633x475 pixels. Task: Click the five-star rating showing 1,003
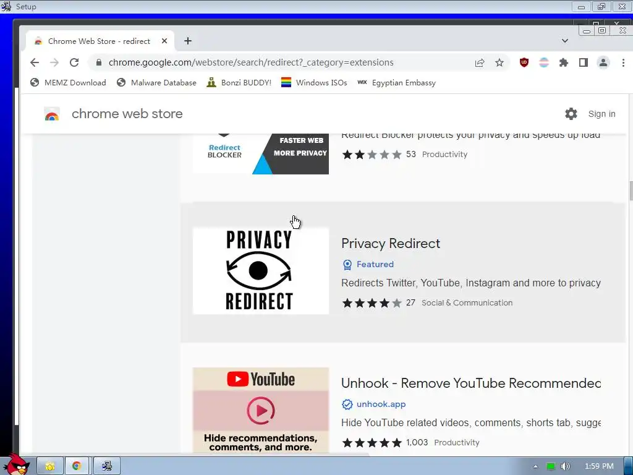372,443
